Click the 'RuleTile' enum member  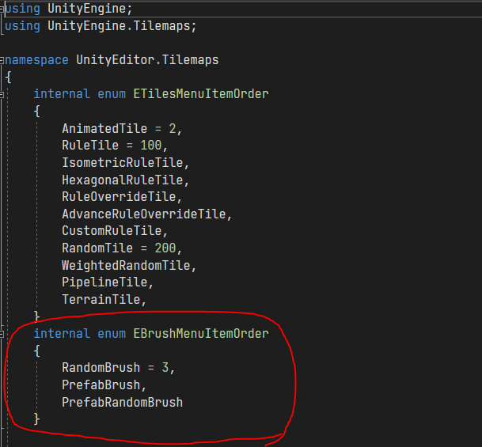[x=90, y=145]
